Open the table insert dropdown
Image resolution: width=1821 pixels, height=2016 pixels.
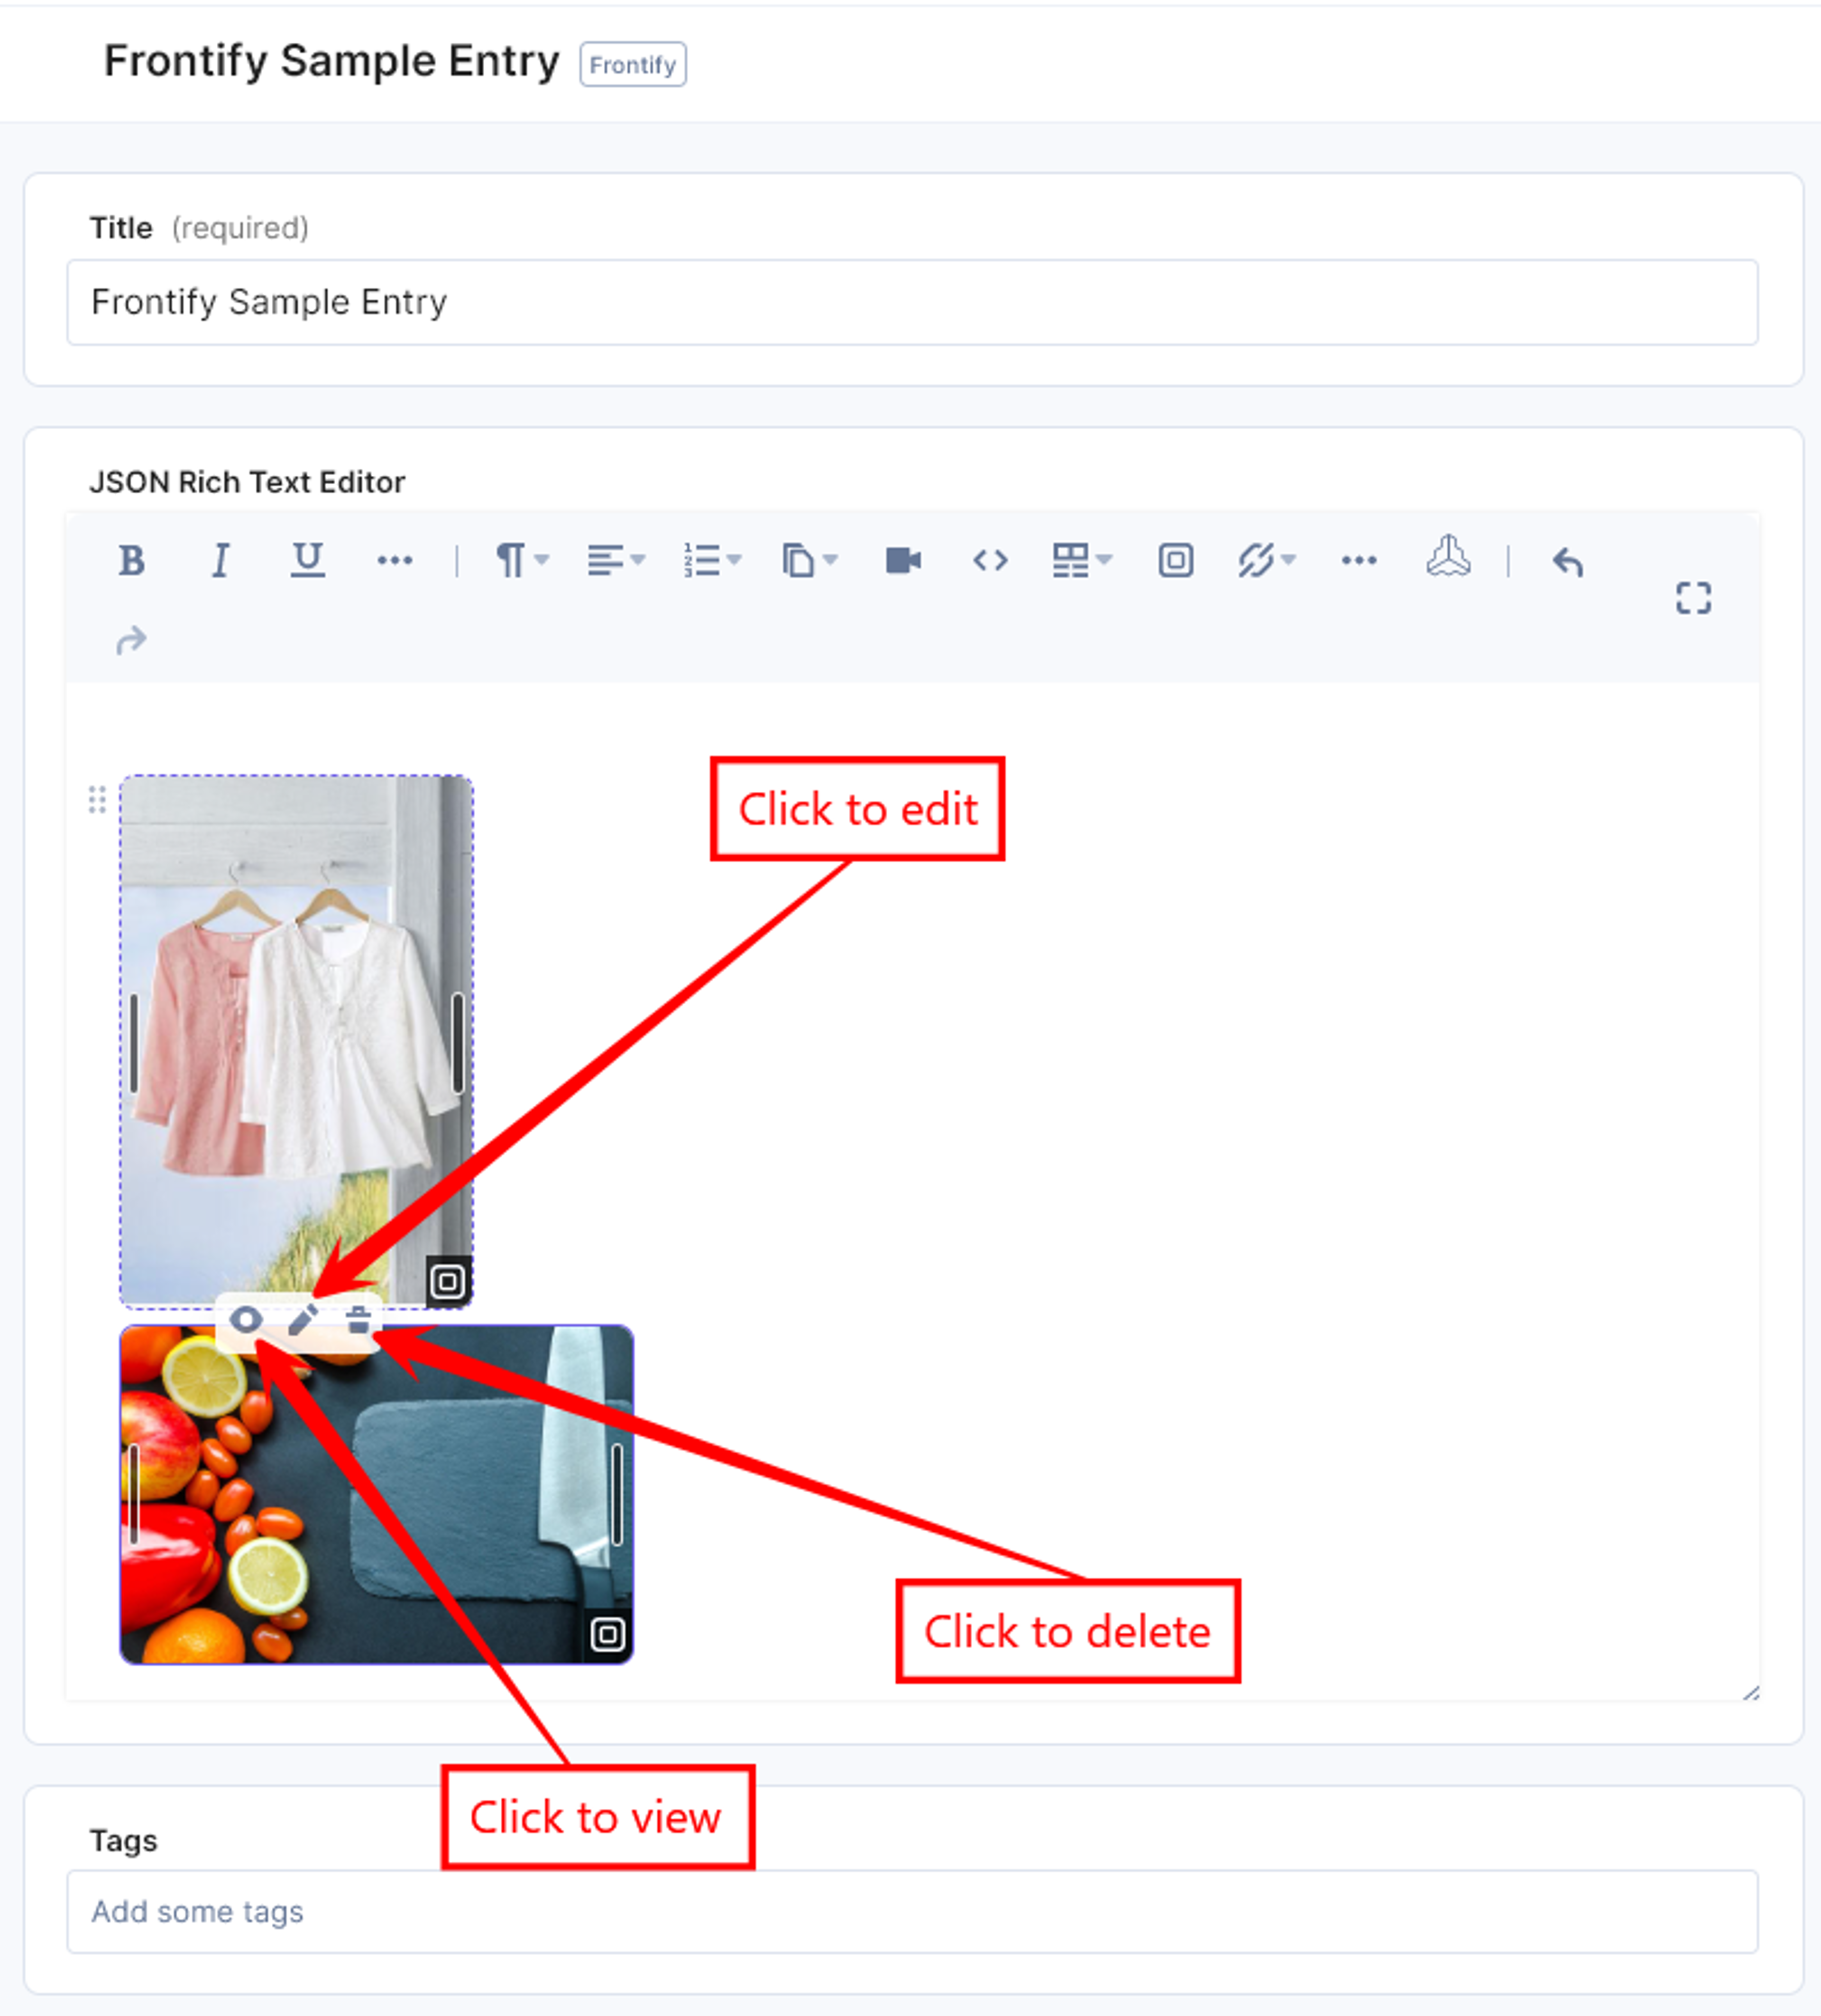click(x=1081, y=560)
